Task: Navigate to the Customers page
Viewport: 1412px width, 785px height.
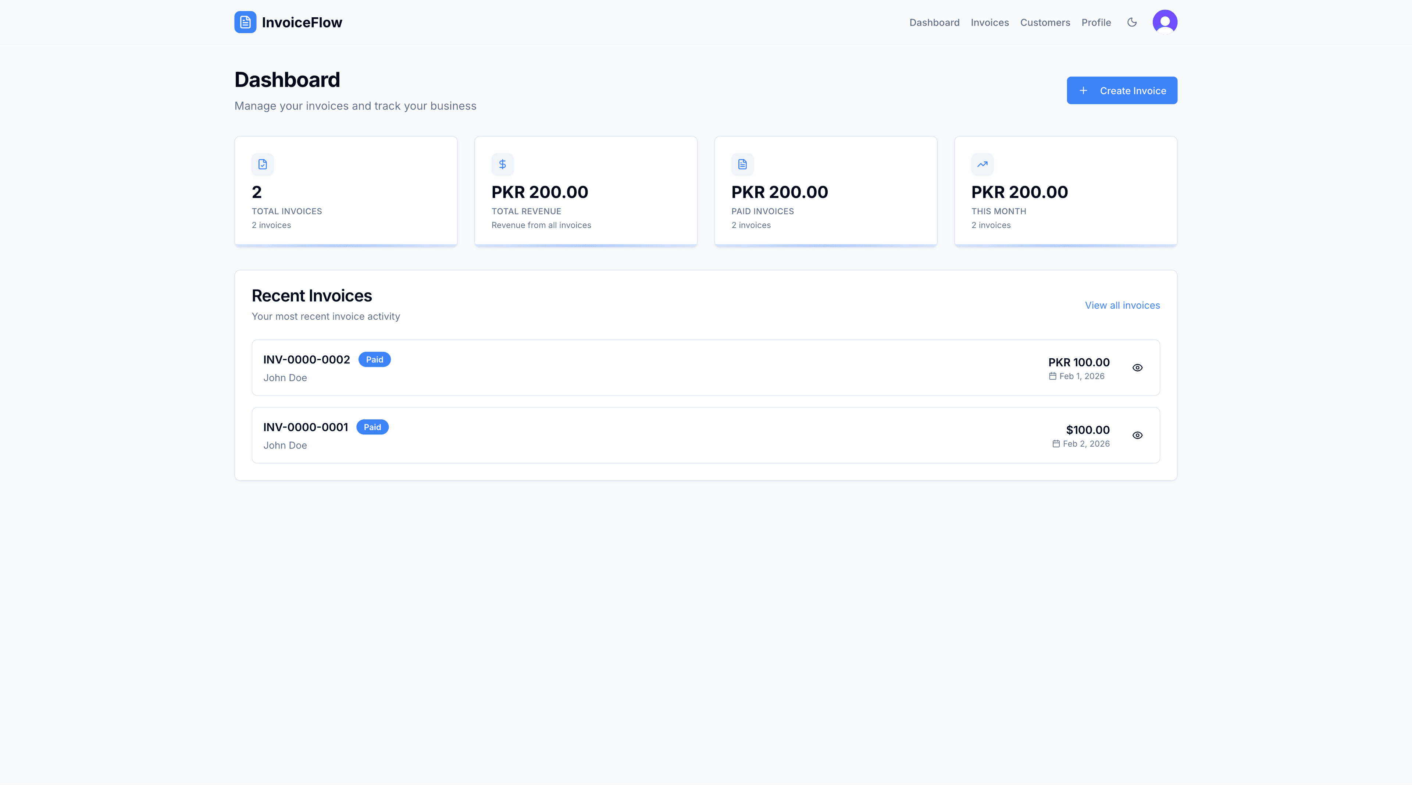Action: pyautogui.click(x=1045, y=22)
